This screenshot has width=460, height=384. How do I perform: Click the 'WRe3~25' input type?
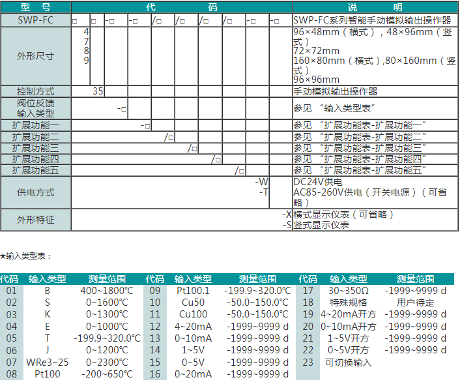point(47,362)
